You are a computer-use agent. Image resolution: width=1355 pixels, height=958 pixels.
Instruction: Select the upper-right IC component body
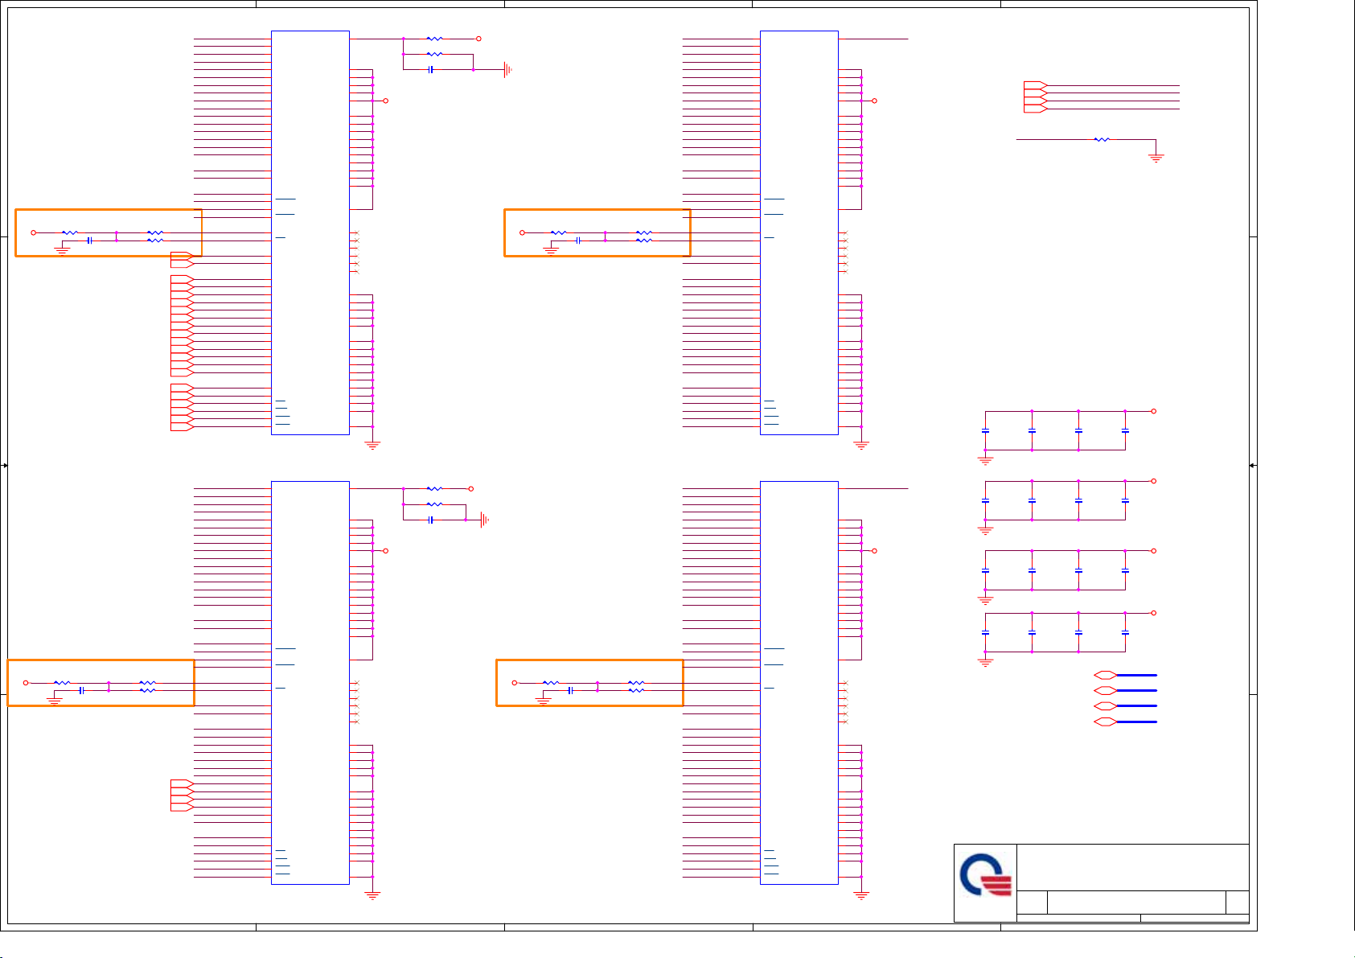[x=799, y=232]
